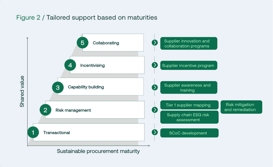Viewport: 273px width, 167px height.
Task: Select Risk mitigation and remediation box
Action: point(241,107)
